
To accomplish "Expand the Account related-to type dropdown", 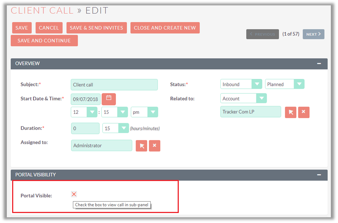I will [243, 98].
